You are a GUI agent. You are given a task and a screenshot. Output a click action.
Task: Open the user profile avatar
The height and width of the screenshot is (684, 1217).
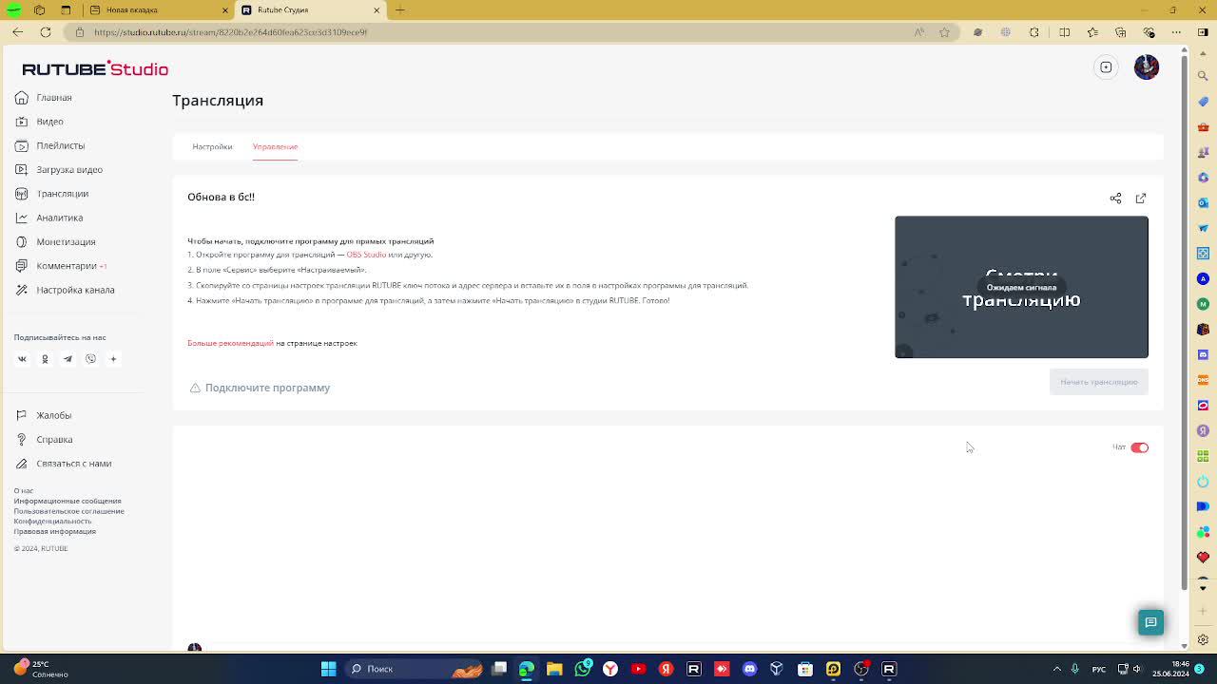pyautogui.click(x=1147, y=67)
